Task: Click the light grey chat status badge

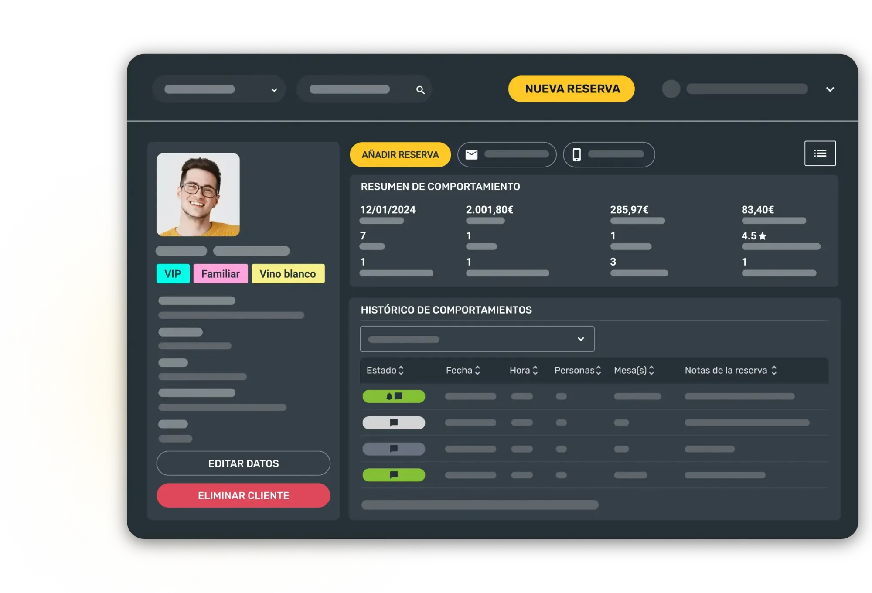Action: click(394, 423)
